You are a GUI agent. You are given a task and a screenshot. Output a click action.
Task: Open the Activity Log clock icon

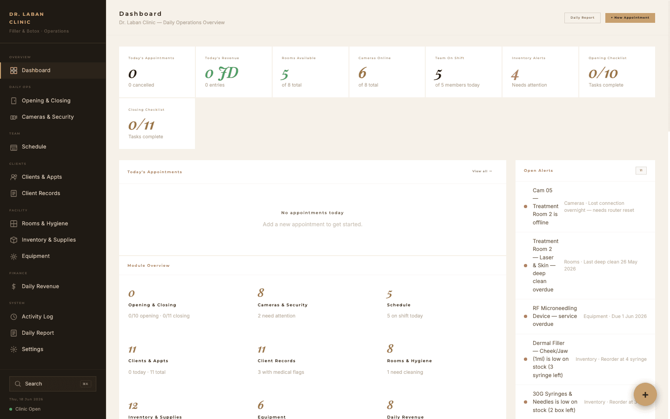click(14, 317)
